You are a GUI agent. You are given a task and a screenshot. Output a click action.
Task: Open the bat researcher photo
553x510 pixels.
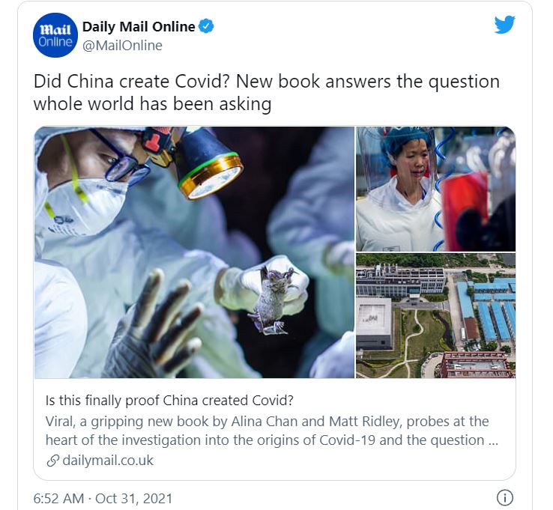tap(194, 252)
